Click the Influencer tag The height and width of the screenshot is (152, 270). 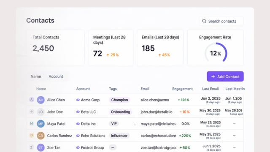pos(119,136)
